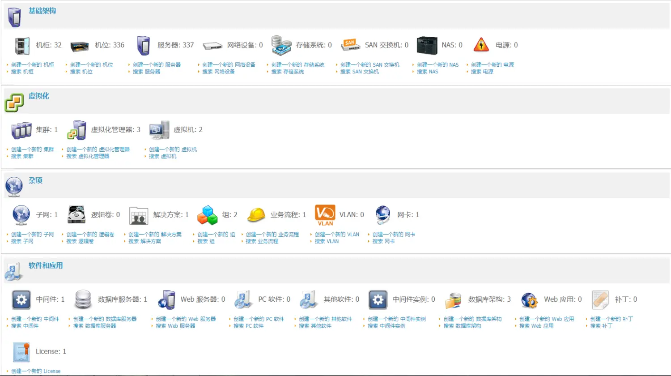Image resolution: width=671 pixels, height=376 pixels.
Task: Click the Web 应用 icon
Action: coord(530,300)
